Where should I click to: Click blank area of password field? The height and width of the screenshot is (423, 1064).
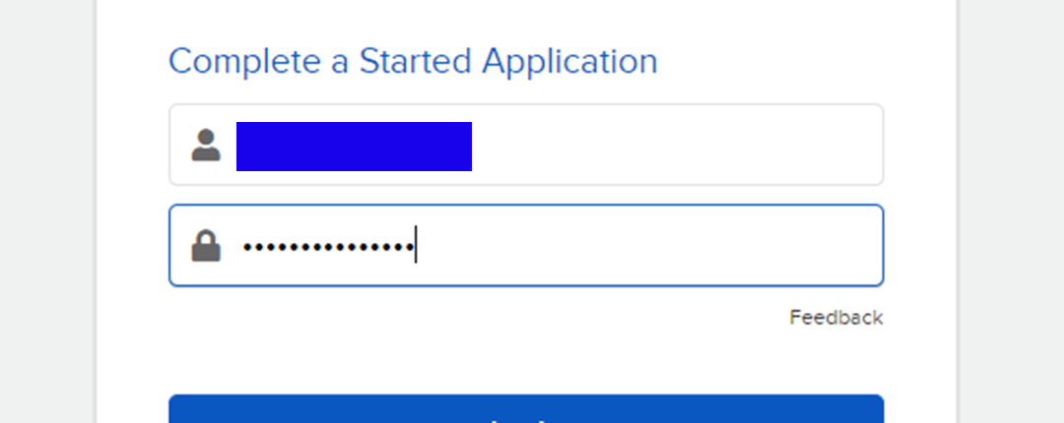point(648,245)
